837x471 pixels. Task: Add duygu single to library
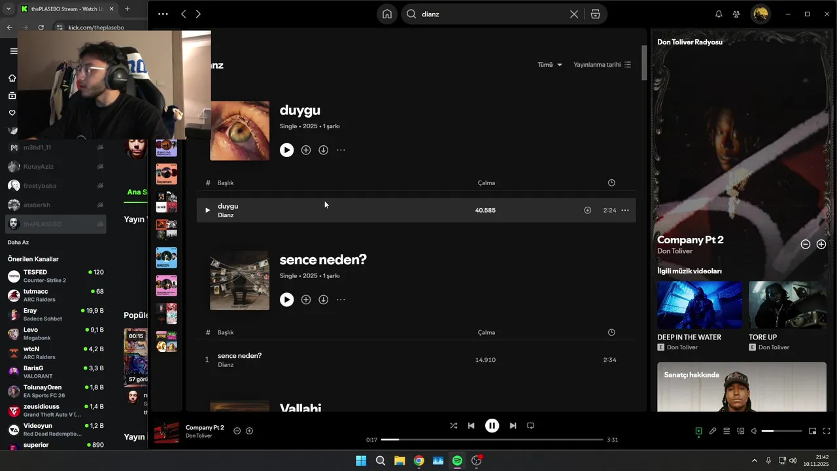[x=306, y=150]
